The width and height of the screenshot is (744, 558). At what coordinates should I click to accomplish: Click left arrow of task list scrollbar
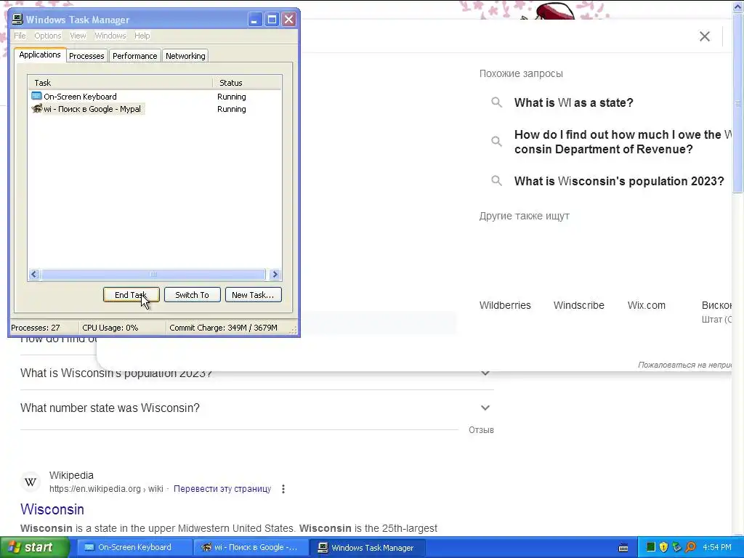click(x=34, y=274)
